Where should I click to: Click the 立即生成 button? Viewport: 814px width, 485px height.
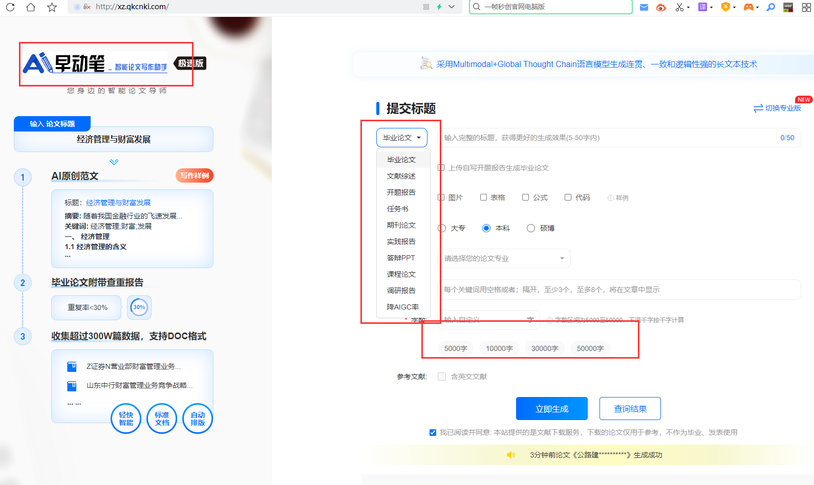552,409
